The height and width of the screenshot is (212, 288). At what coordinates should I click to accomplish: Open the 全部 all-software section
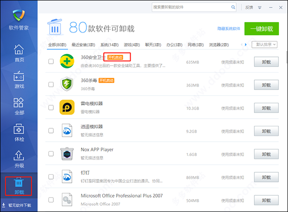coord(19,106)
